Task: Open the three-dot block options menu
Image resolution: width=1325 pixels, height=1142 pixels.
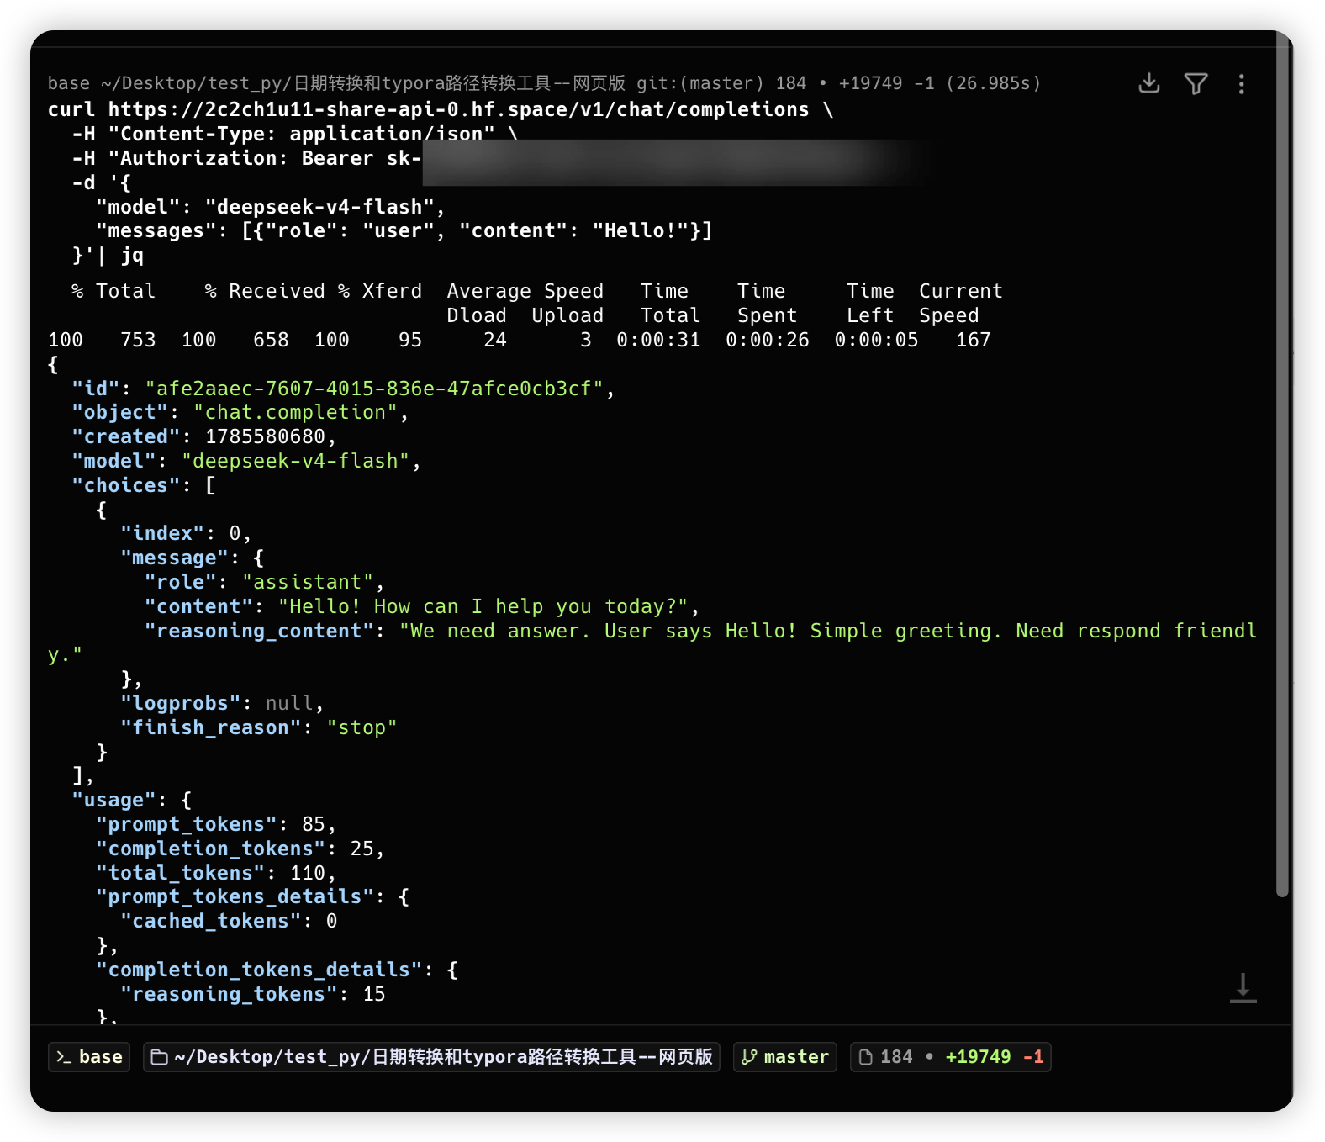Action: click(1241, 83)
